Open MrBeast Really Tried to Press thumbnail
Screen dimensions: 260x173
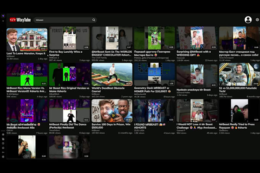[239, 111]
